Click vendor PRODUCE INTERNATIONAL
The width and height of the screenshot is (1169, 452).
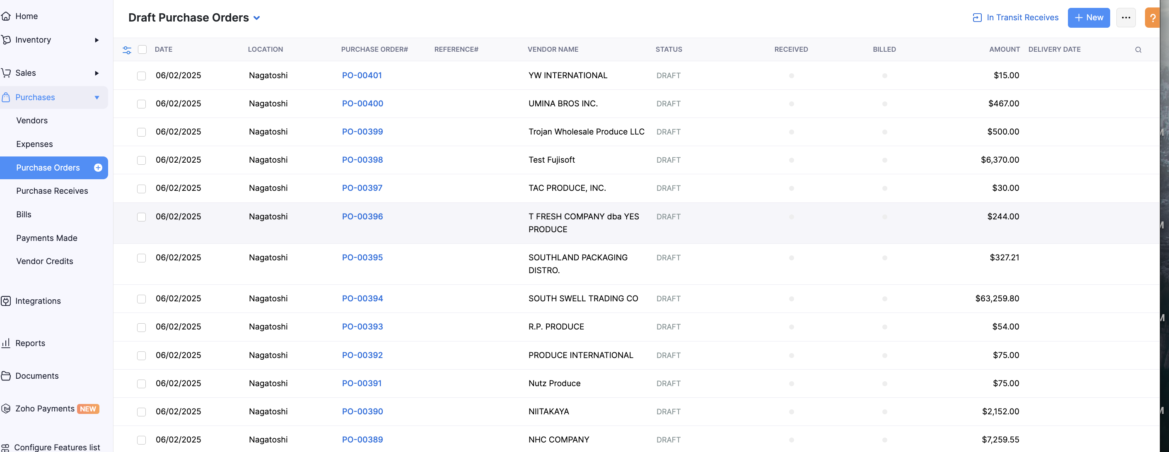(x=580, y=355)
